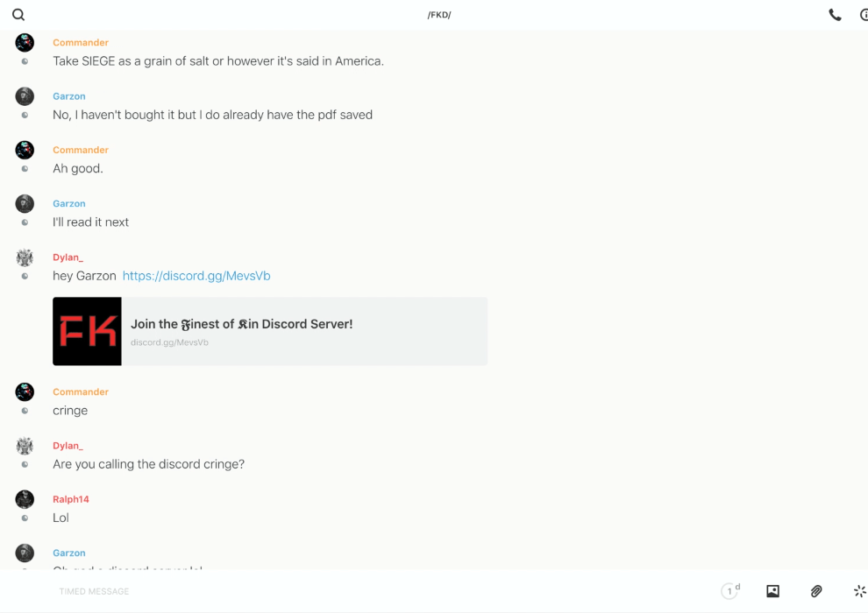868x613 pixels.
Task: Click the /FKD/ conversation title
Action: (439, 15)
